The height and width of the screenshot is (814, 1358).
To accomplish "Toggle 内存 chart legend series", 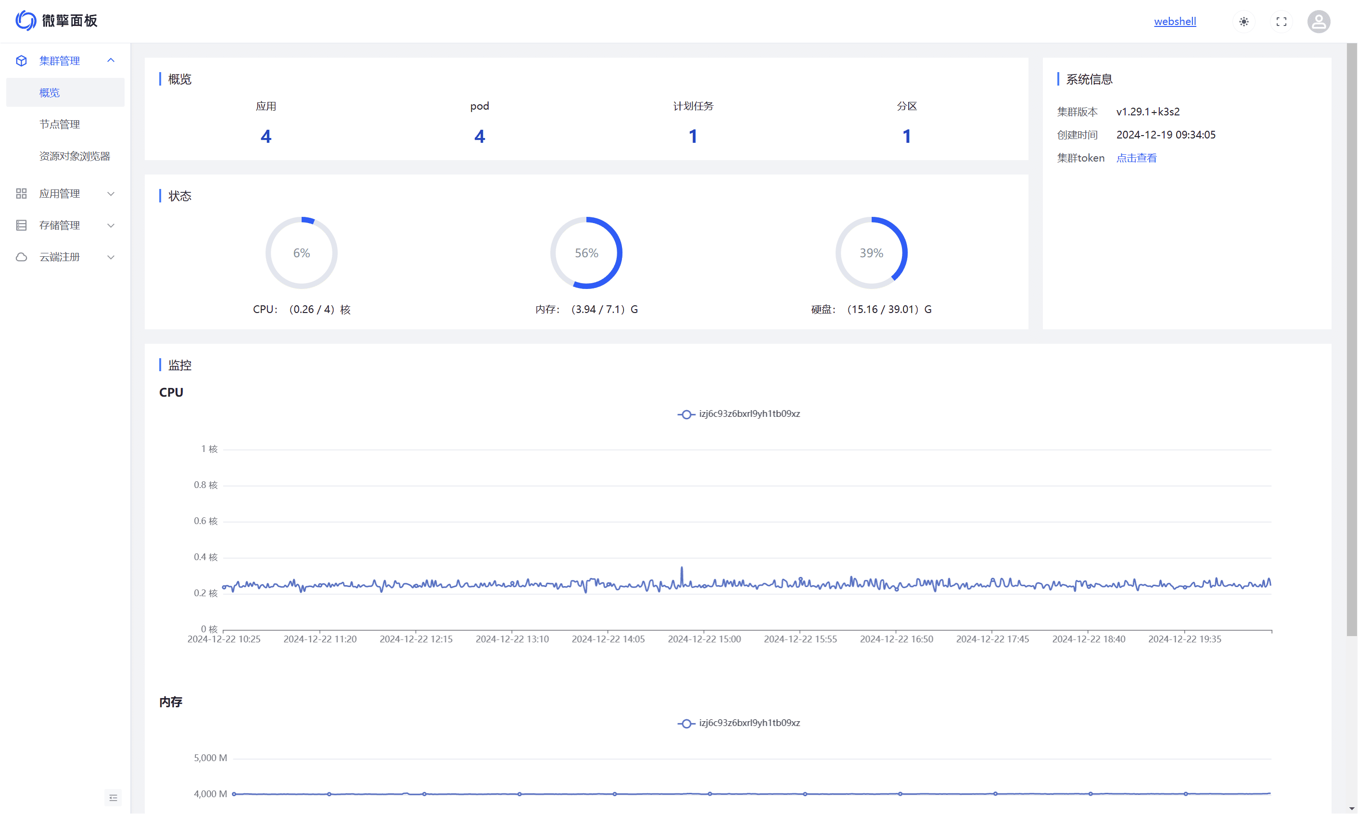I will pos(738,724).
